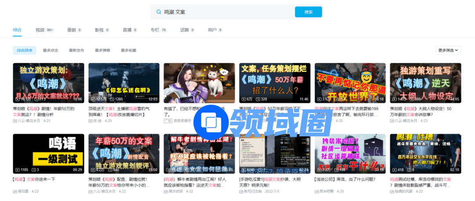Switch to the 视频 tab
Screen dimensions: 475x201
click(40, 30)
